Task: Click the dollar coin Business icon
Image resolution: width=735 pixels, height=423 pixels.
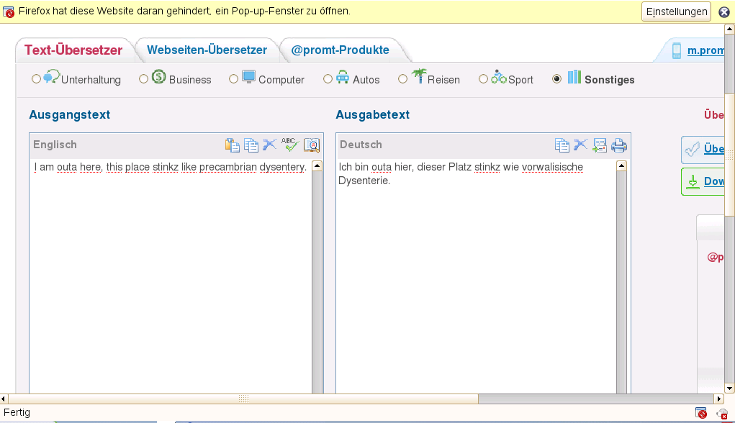Action: (159, 76)
